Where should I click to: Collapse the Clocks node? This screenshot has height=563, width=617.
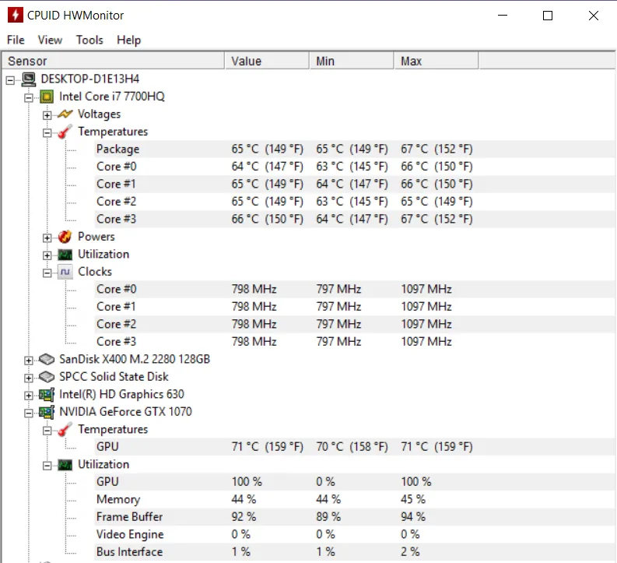click(47, 273)
